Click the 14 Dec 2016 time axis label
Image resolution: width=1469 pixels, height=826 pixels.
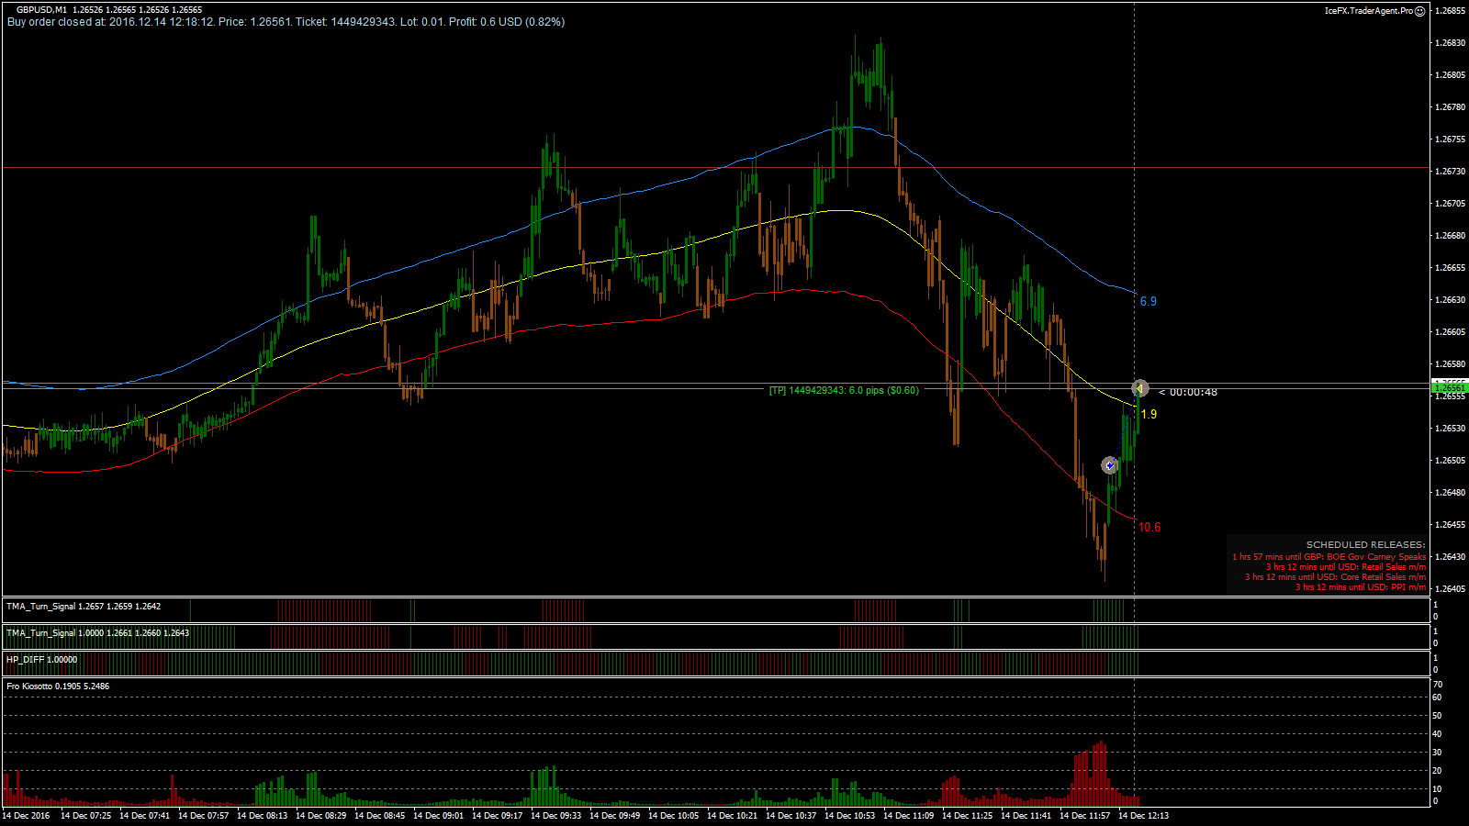(26, 815)
